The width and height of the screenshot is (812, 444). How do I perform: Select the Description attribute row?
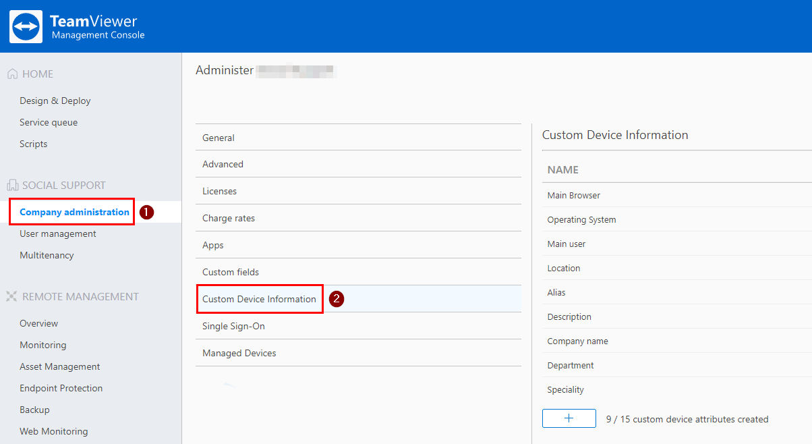point(677,316)
